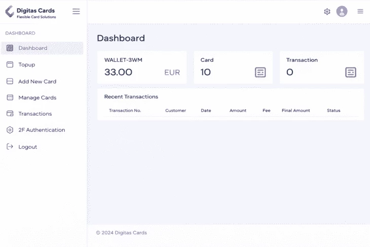Click the Transactions wallet icon
Image resolution: width=370 pixels, height=247 pixels.
coord(10,114)
